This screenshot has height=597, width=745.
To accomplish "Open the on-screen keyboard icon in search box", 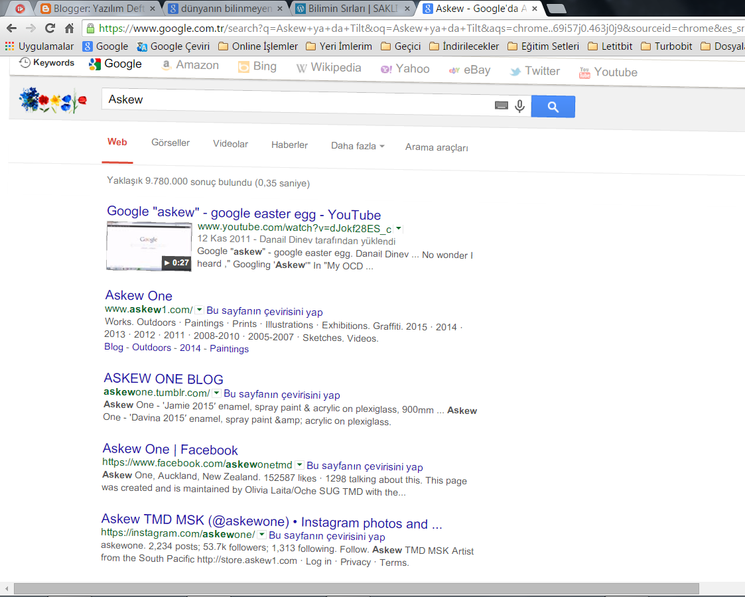I will tap(502, 105).
